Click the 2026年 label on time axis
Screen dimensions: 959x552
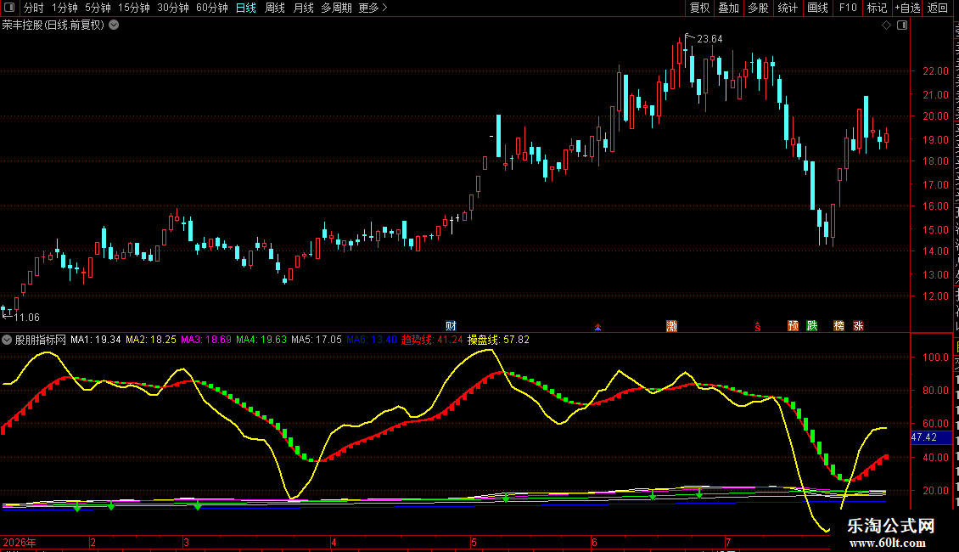[20, 542]
